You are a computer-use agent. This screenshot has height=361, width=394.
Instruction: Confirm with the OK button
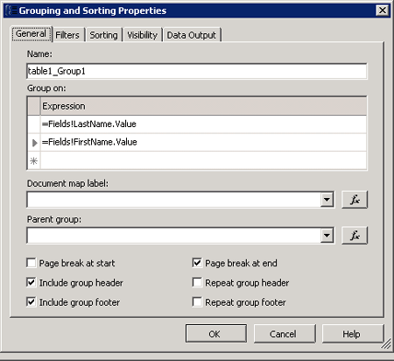[216, 334]
